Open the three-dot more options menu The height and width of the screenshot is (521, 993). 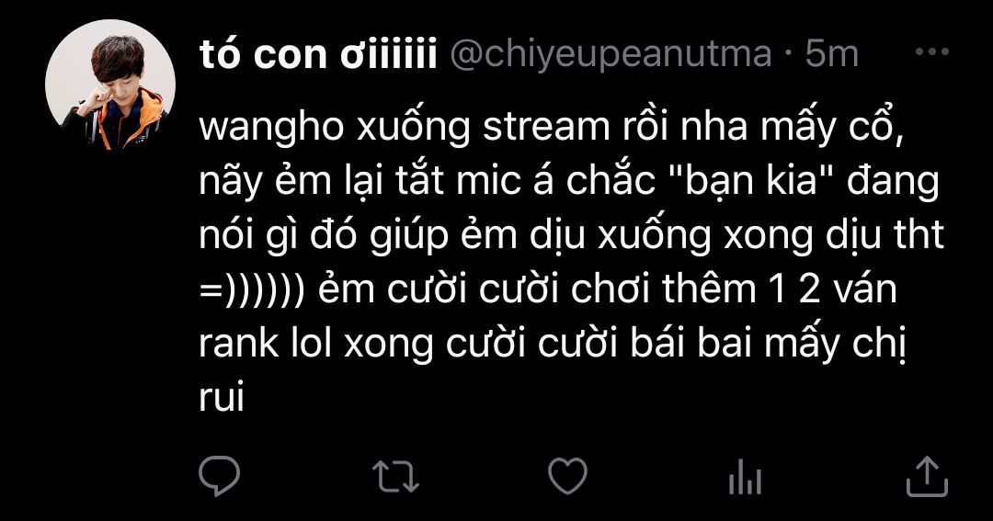(932, 51)
